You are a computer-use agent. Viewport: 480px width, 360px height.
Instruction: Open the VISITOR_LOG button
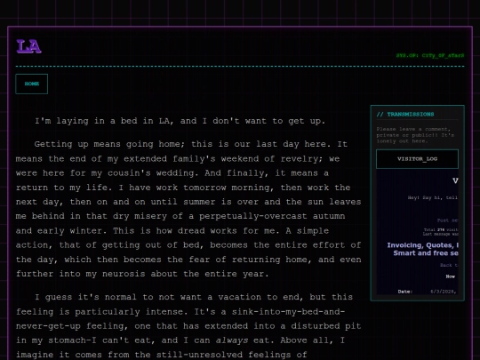[417, 159]
